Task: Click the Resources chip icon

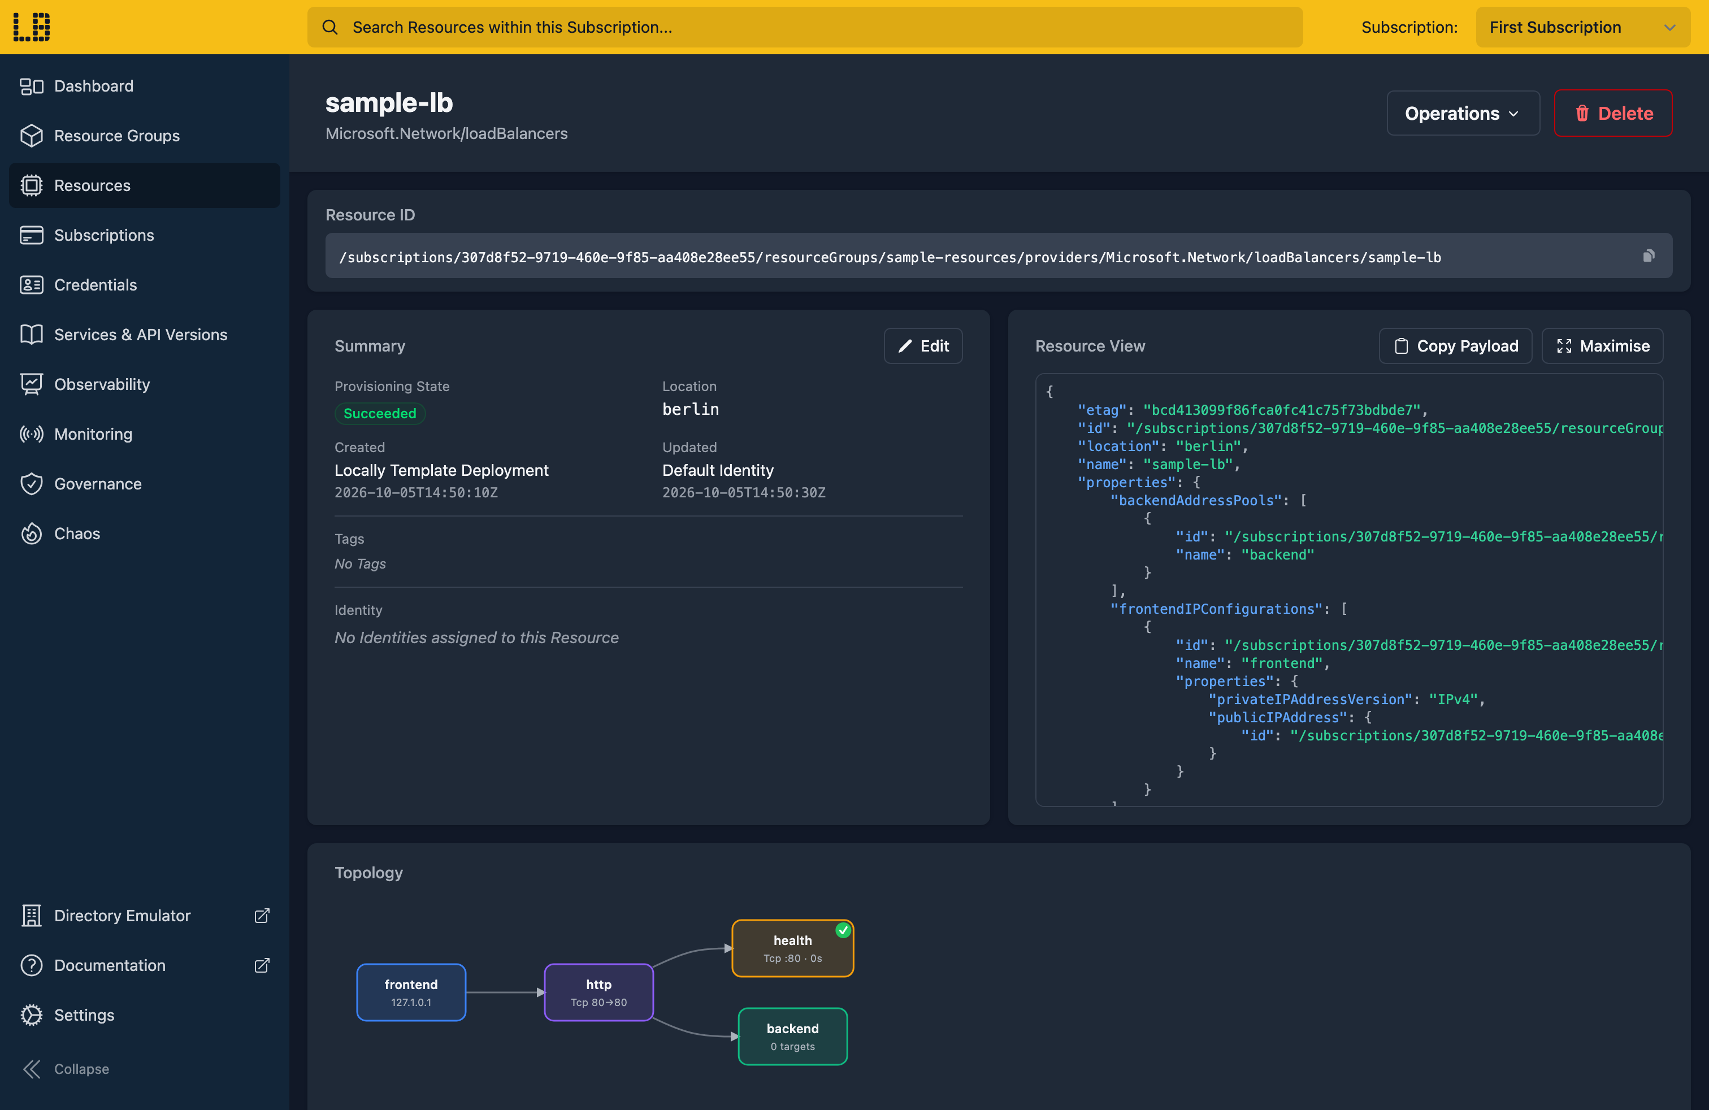Action: tap(32, 185)
